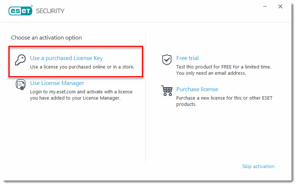Click the 'purchased online or in a store' description
This screenshot has width=297, height=186.
[82, 67]
